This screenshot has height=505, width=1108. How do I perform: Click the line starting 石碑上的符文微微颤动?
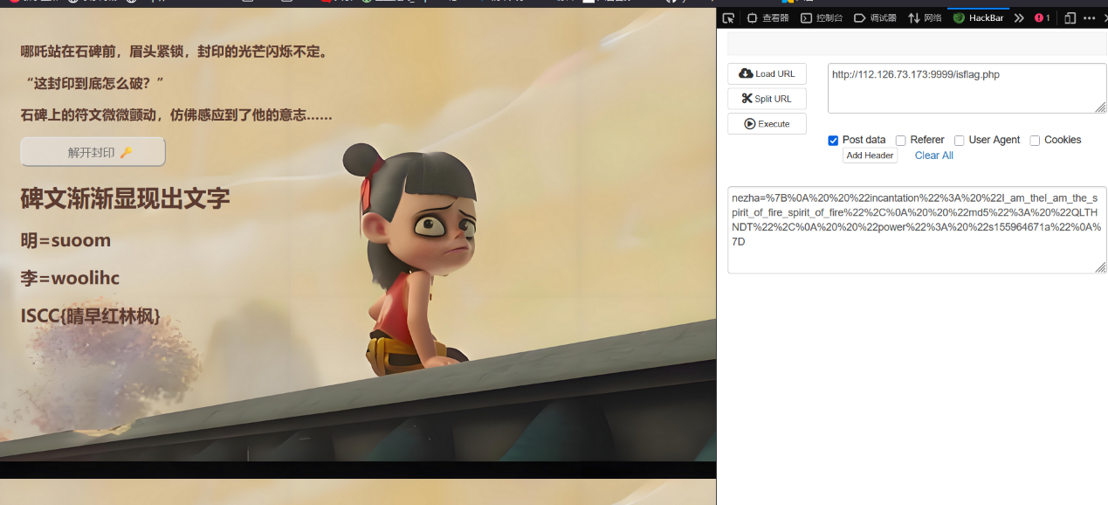point(176,115)
